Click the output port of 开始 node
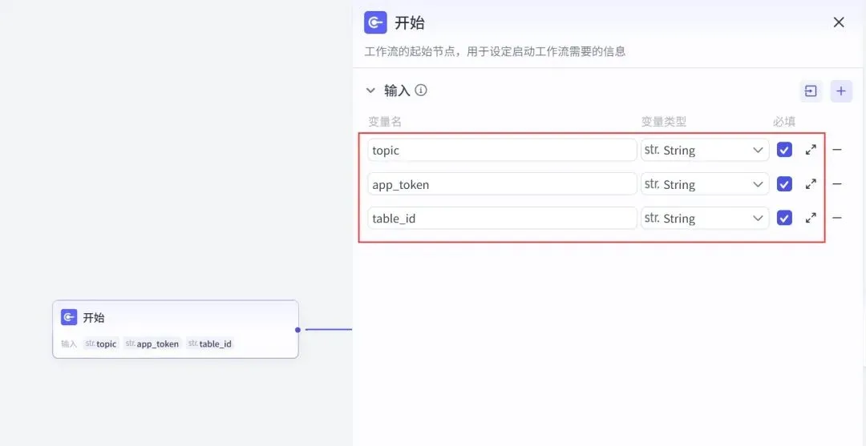866x446 pixels. 297,330
